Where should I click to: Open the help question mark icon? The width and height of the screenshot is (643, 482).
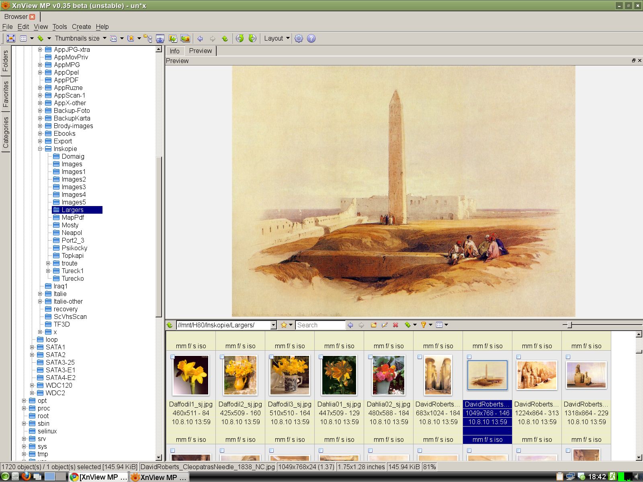point(311,39)
